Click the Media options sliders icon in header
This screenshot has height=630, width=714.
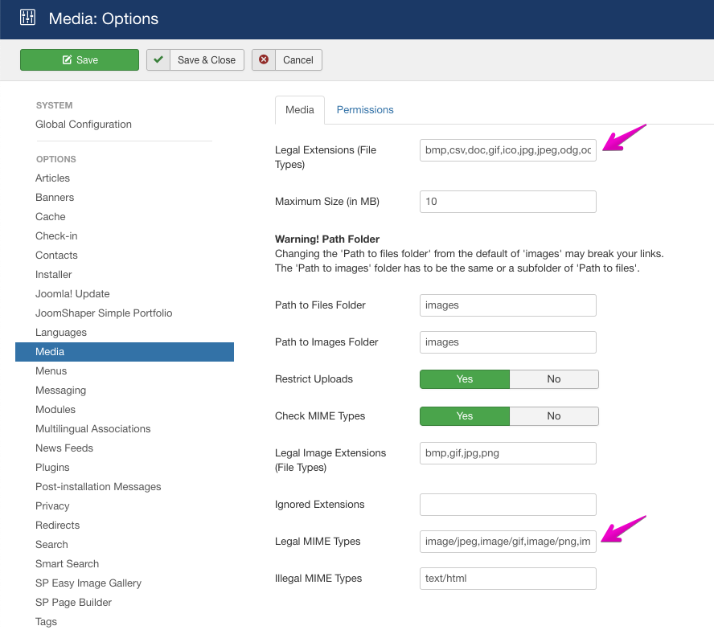click(x=27, y=18)
